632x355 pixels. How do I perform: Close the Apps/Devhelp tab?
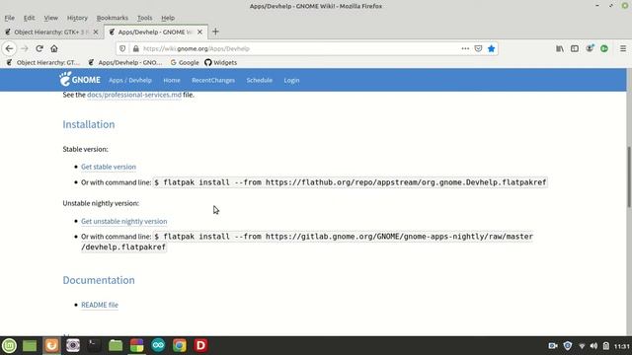199,32
